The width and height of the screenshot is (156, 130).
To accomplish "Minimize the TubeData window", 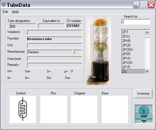I will click(x=136, y=5).
